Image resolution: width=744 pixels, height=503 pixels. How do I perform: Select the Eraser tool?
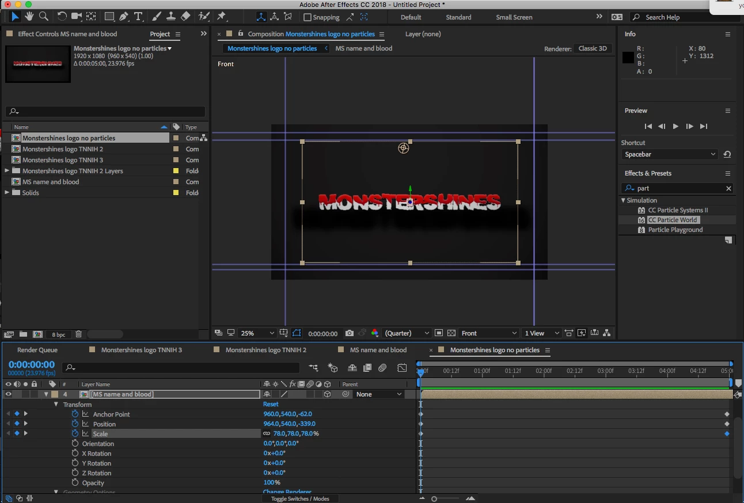185,17
